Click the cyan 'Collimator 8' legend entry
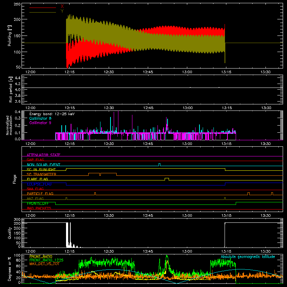The width and height of the screenshot is (287, 287). tap(40, 118)
